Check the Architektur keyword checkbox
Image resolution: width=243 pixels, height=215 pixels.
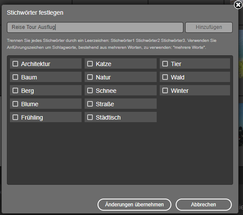pos(15,64)
